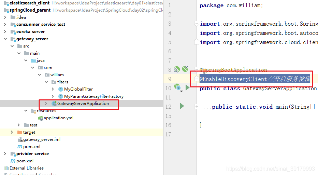The width and height of the screenshot is (318, 175).
Task: Select Maven icon of gateway_server pom.xml
Action: click(20, 147)
